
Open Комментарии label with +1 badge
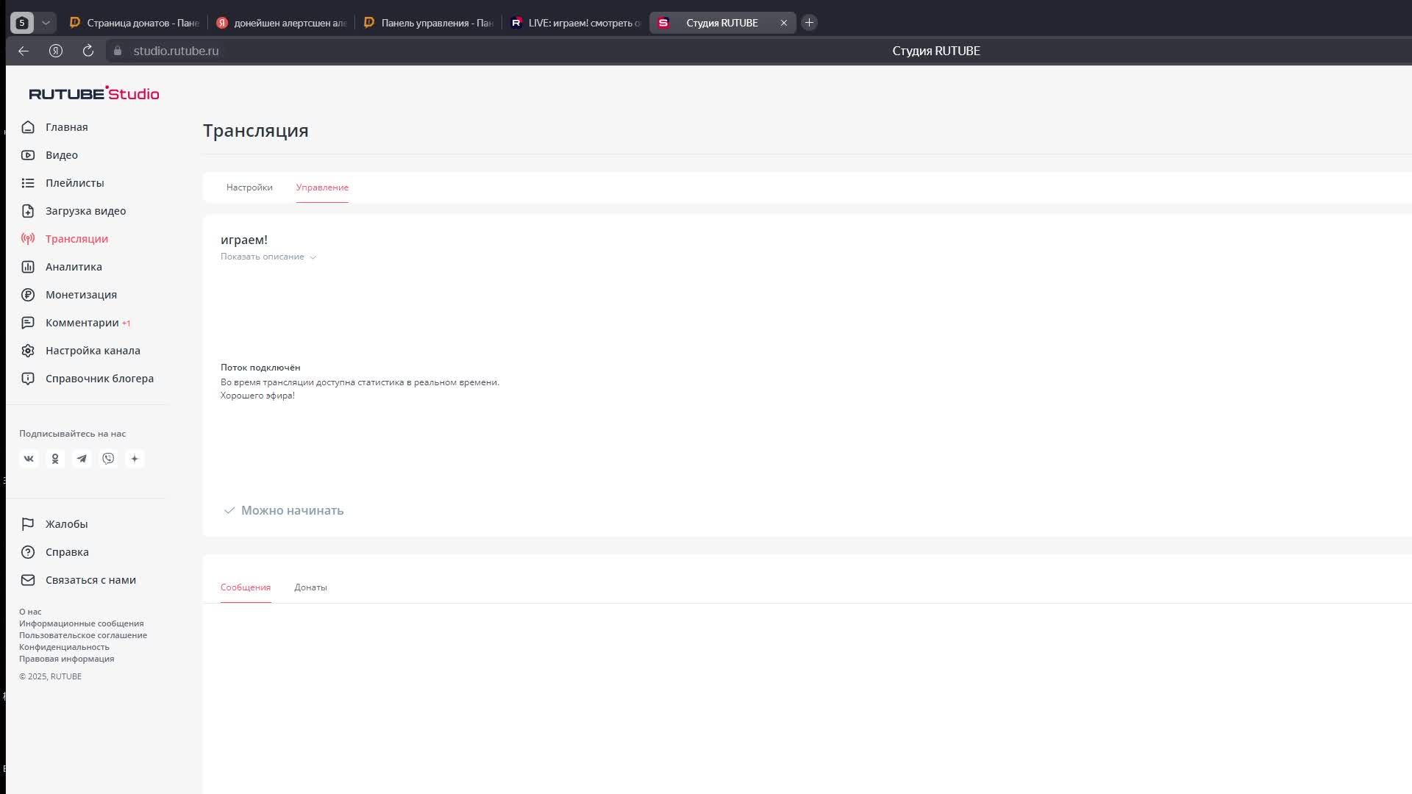(88, 323)
